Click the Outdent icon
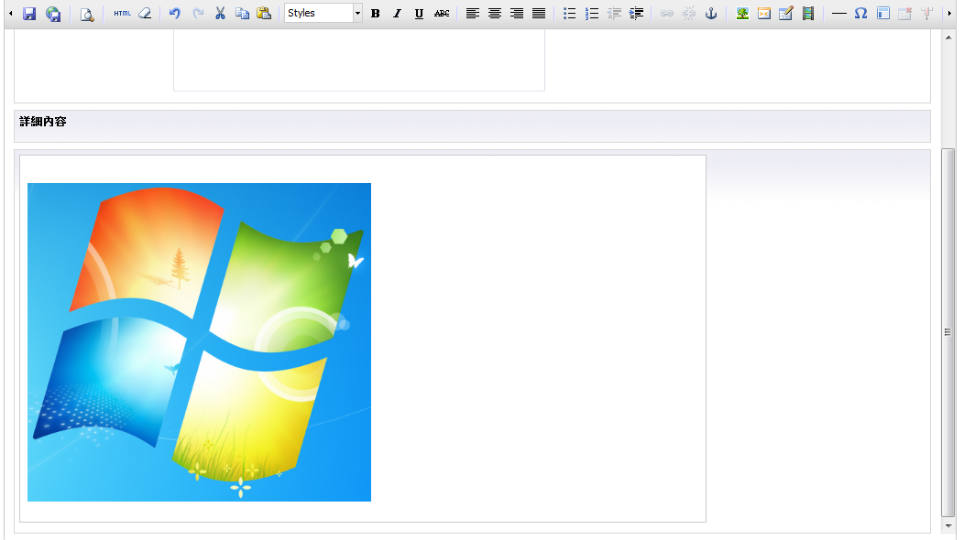This screenshot has width=964, height=540. point(614,13)
